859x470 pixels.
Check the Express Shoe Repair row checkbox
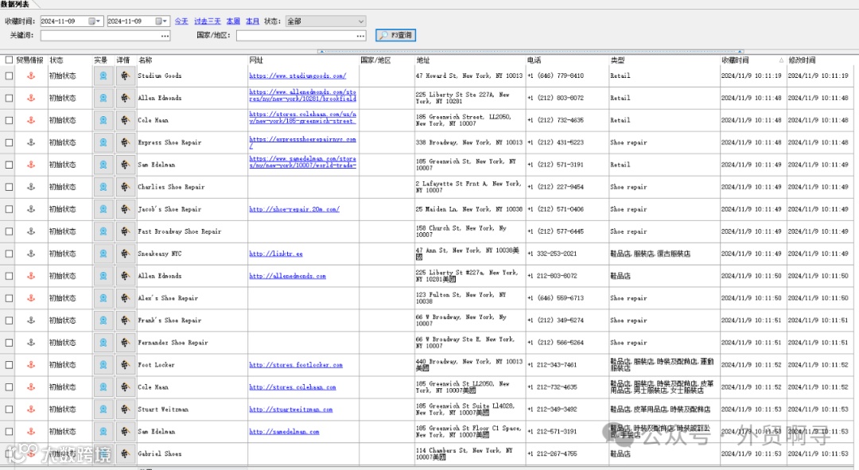point(9,142)
